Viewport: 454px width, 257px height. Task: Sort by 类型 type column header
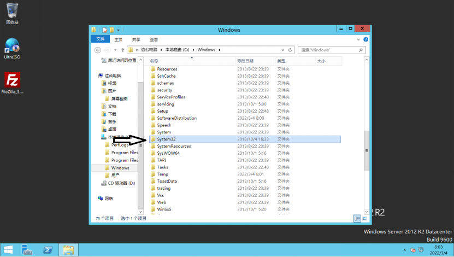tap(295, 61)
